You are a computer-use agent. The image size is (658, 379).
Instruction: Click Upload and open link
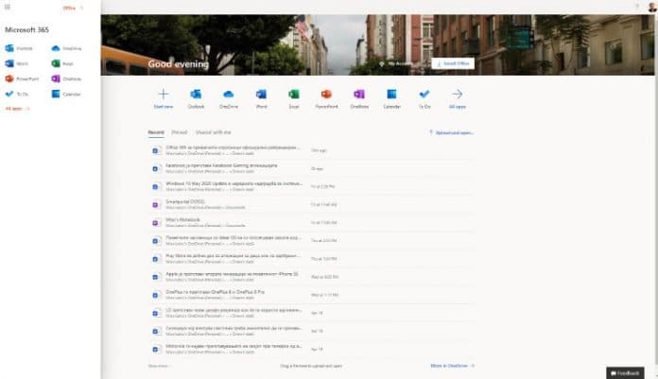451,132
